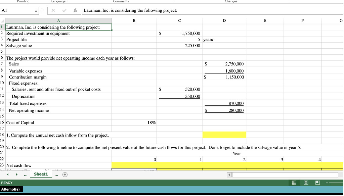Click into the formula bar text
344x196 pixels.
(x=212, y=10)
